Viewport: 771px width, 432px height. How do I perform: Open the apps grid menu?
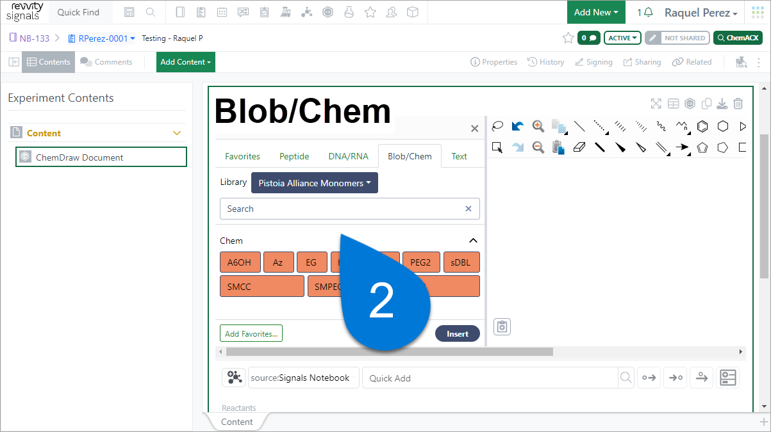758,12
